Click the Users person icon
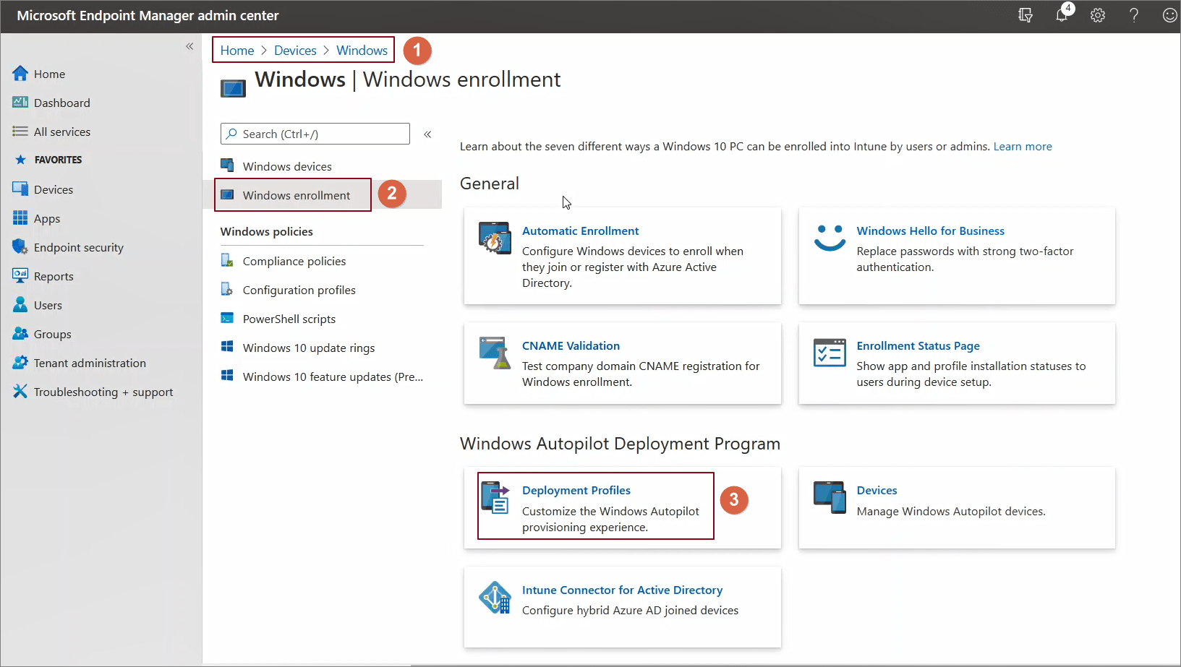1181x667 pixels. [x=20, y=305]
